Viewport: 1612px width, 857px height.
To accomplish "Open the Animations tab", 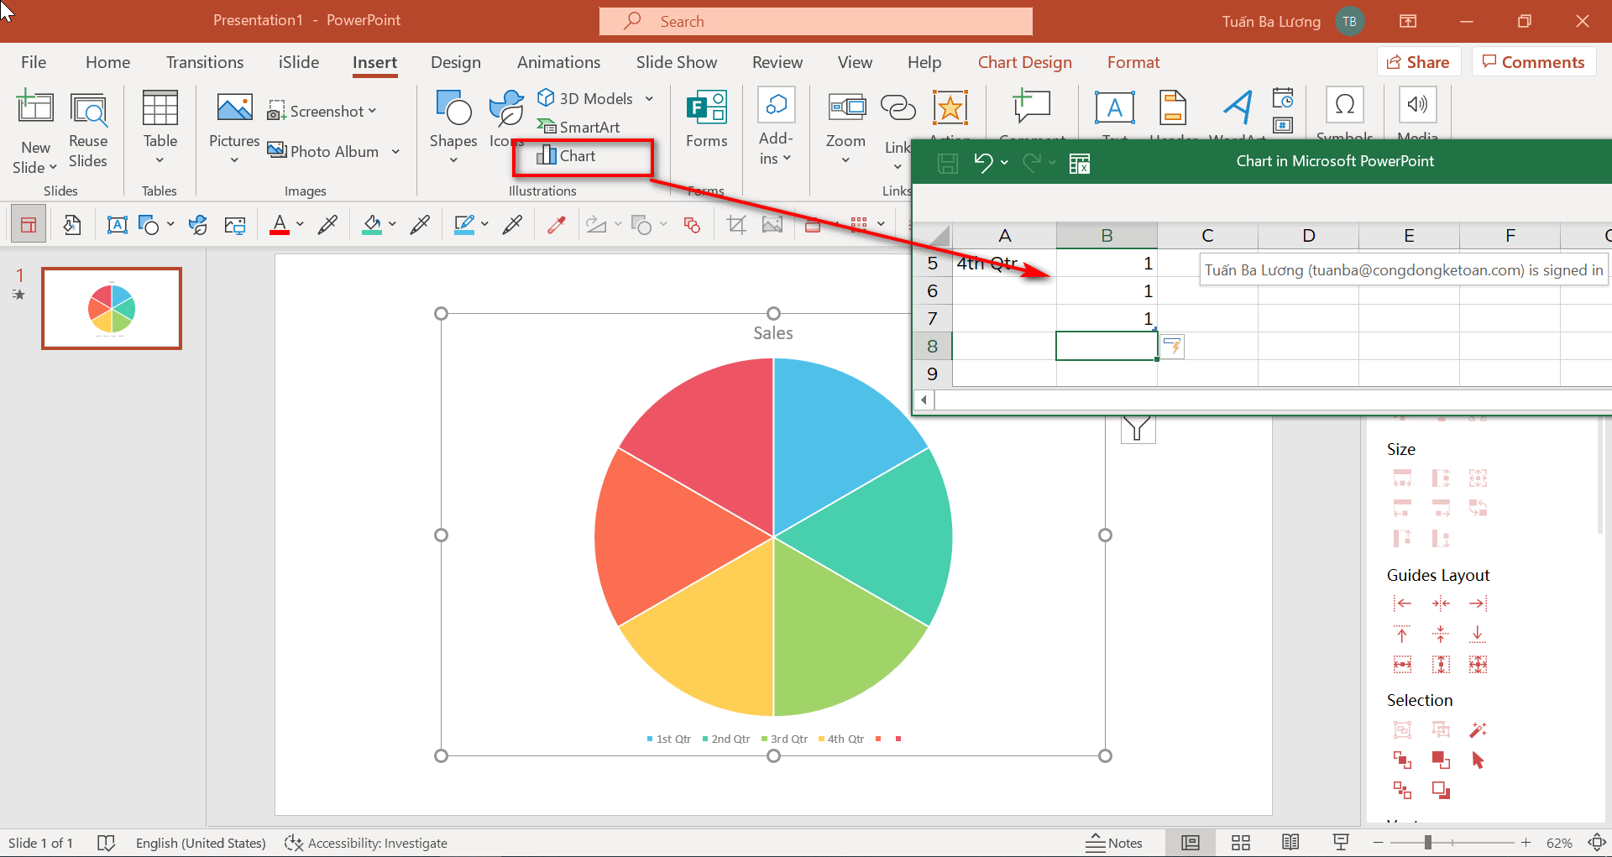I will click(558, 62).
